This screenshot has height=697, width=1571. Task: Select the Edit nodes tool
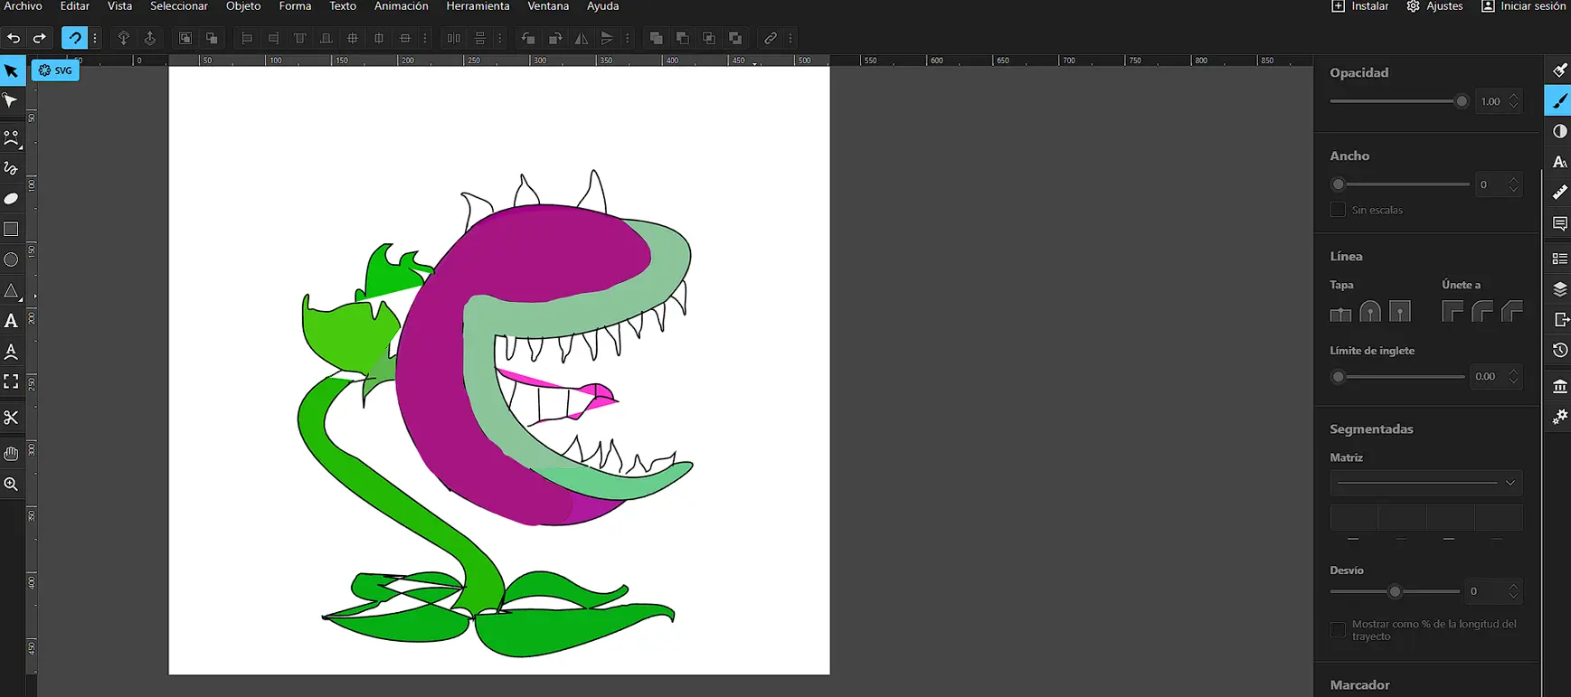pyautogui.click(x=11, y=101)
